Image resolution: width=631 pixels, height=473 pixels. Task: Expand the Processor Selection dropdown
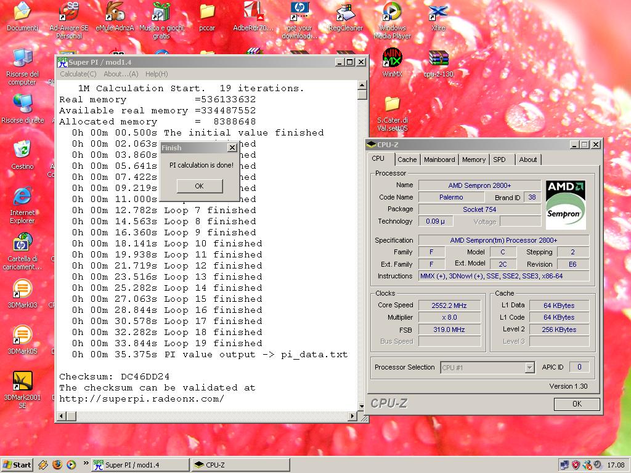pyautogui.click(x=529, y=368)
